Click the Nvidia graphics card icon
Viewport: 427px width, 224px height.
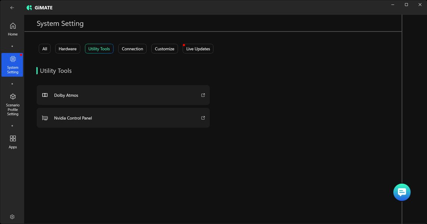(45, 118)
